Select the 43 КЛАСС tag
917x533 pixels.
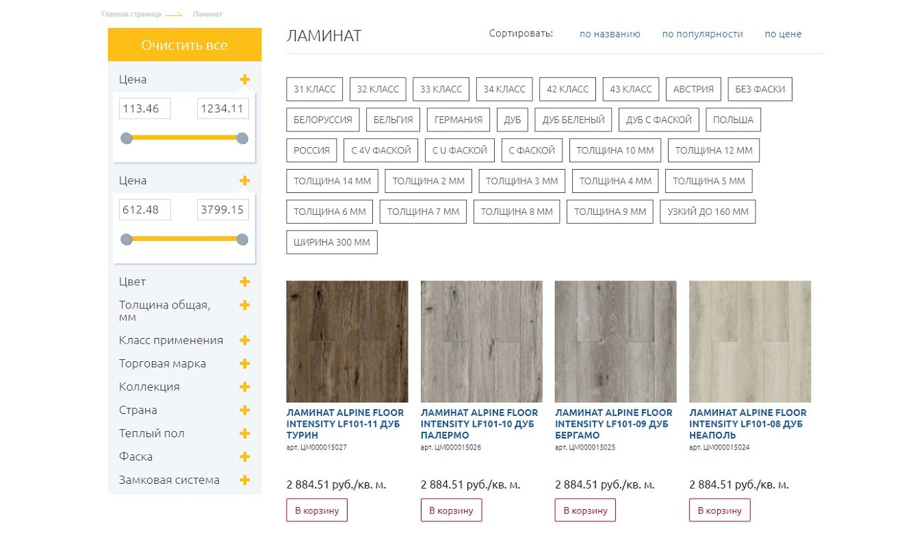click(631, 89)
